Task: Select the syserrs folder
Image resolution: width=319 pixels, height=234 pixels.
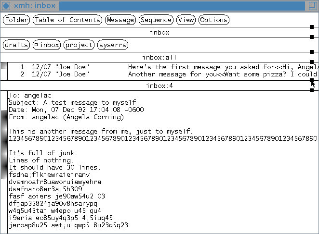Action: point(112,45)
